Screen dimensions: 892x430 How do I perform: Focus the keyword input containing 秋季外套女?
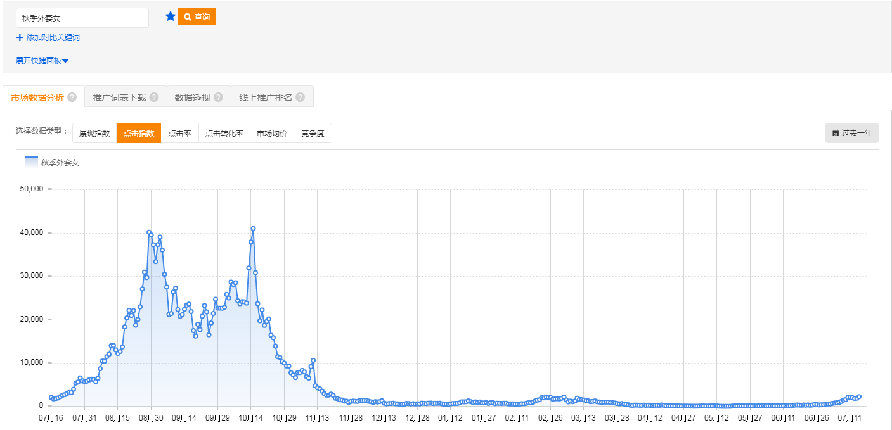coord(82,18)
